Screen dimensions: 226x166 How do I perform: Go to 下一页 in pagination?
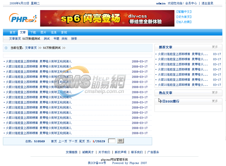(x=73, y=141)
